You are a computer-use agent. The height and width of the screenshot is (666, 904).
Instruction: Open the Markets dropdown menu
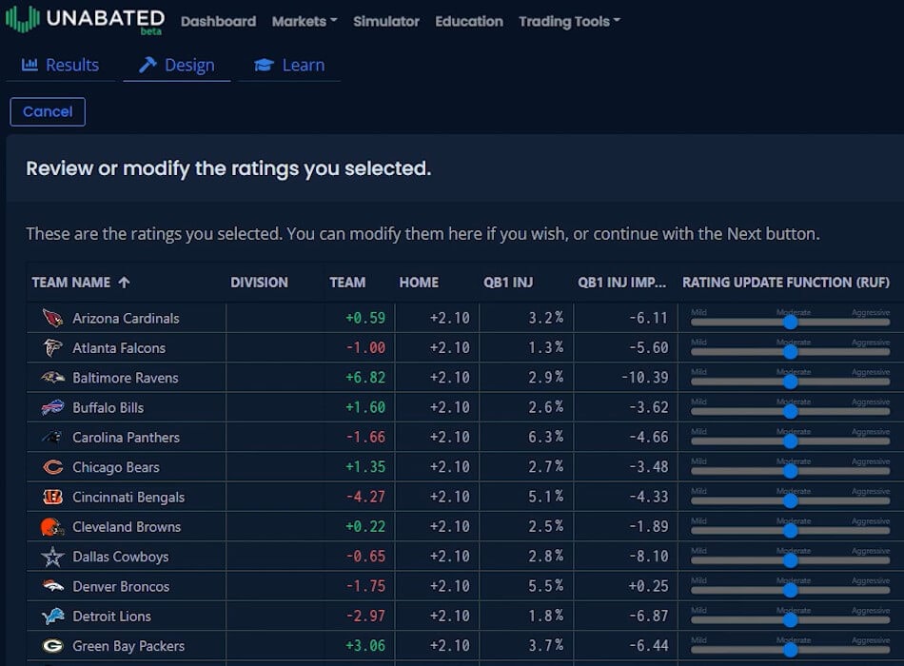305,21
